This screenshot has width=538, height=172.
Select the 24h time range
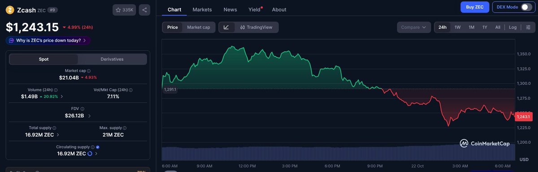tap(443, 27)
